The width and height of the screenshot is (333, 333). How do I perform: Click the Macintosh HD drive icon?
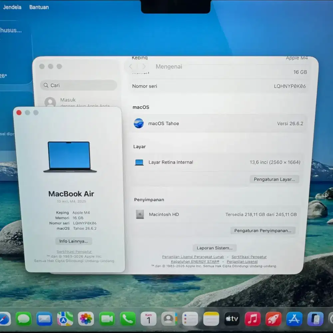point(140,214)
